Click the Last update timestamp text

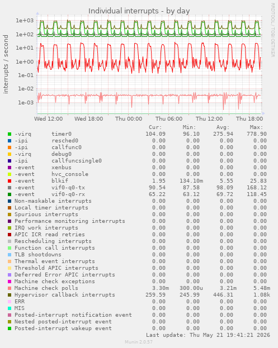[208, 335]
